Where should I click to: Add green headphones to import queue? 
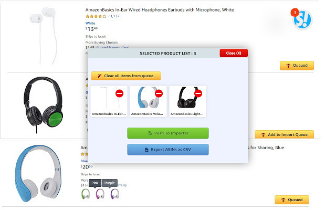coord(285,134)
